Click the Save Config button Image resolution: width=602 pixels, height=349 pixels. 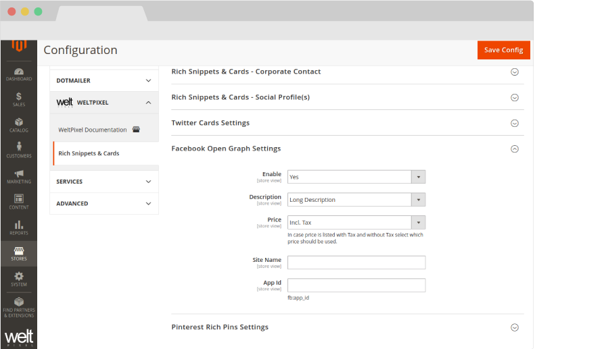click(503, 50)
